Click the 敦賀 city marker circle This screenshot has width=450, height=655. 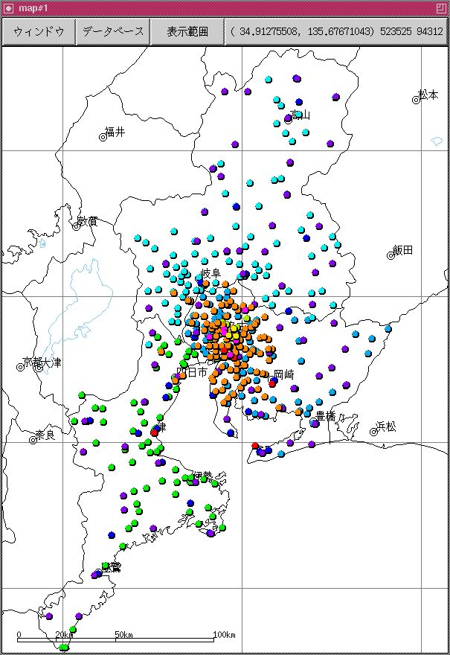[76, 226]
